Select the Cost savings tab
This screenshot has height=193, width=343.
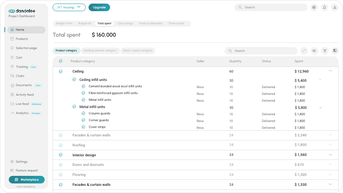[x=125, y=24]
